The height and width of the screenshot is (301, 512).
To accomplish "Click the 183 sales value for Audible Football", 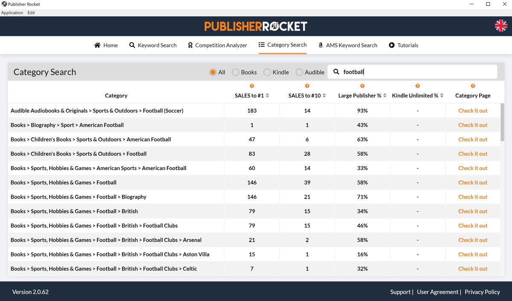I will tap(252, 111).
